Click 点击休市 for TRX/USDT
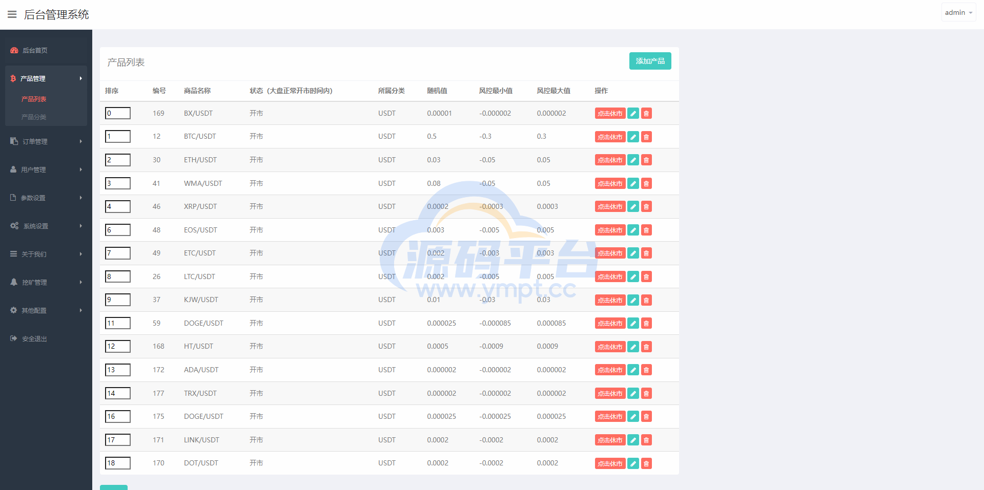 tap(610, 393)
